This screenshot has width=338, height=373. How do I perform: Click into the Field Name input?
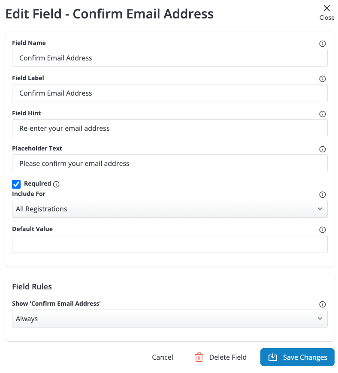click(x=170, y=58)
